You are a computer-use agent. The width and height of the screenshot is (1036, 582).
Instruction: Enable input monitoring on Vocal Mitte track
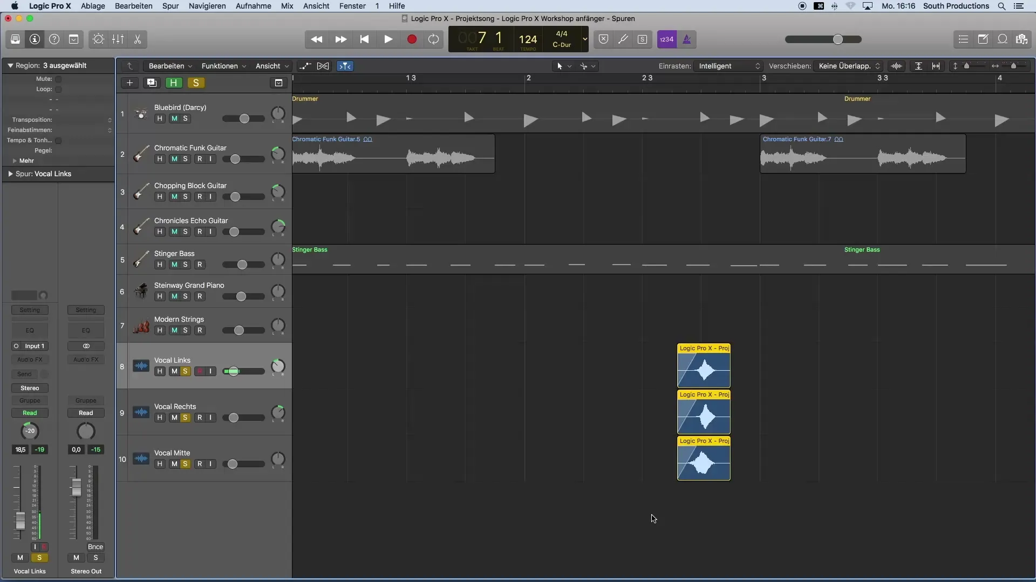211,464
